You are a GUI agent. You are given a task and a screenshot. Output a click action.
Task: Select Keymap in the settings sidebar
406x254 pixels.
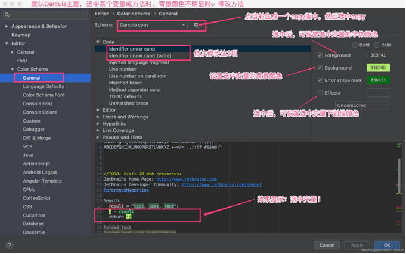click(x=21, y=35)
